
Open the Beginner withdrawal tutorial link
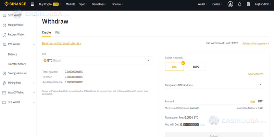(62, 43)
